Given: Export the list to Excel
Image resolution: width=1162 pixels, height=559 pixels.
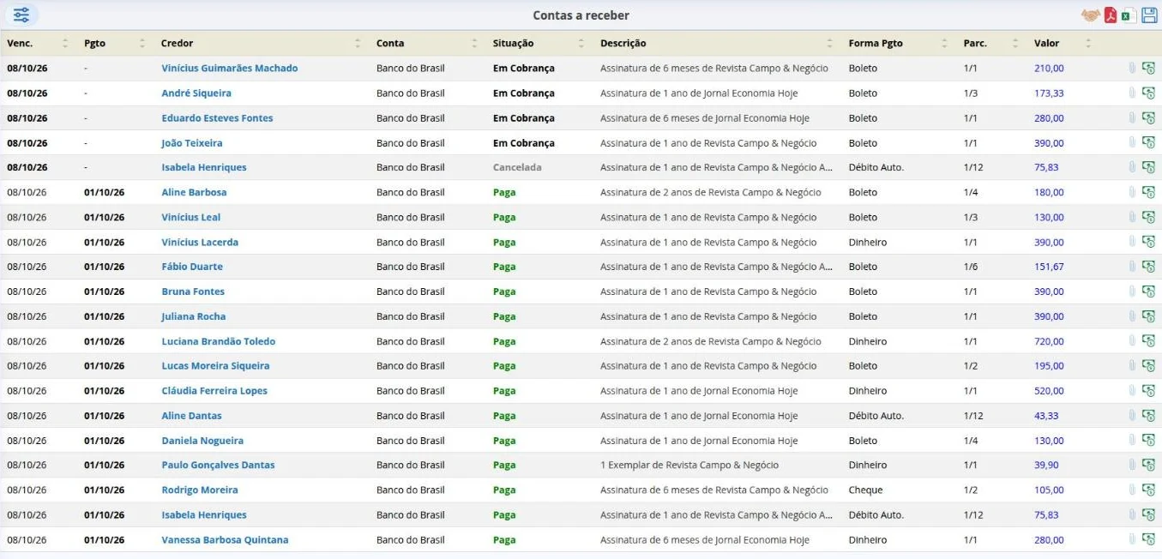Looking at the screenshot, I should click(x=1129, y=15).
